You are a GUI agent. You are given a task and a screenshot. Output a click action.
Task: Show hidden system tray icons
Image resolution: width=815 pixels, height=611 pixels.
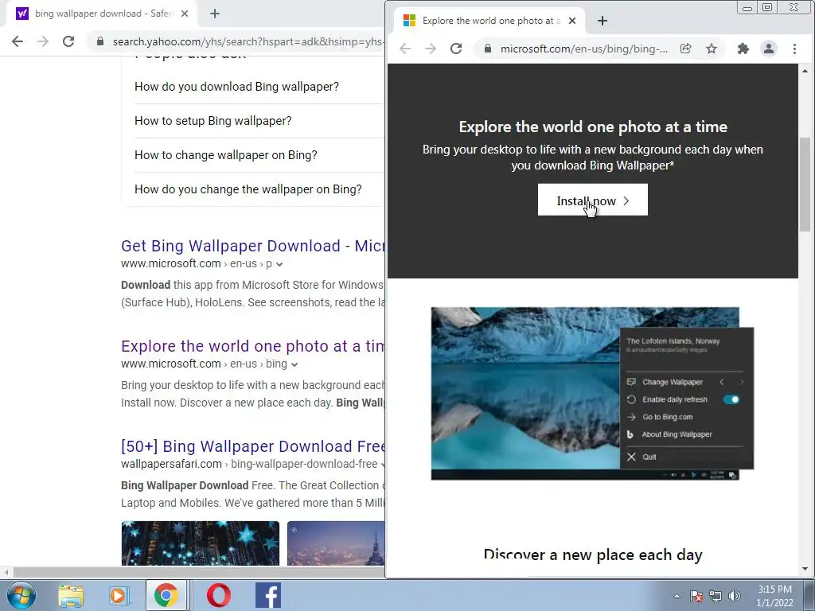(x=677, y=596)
